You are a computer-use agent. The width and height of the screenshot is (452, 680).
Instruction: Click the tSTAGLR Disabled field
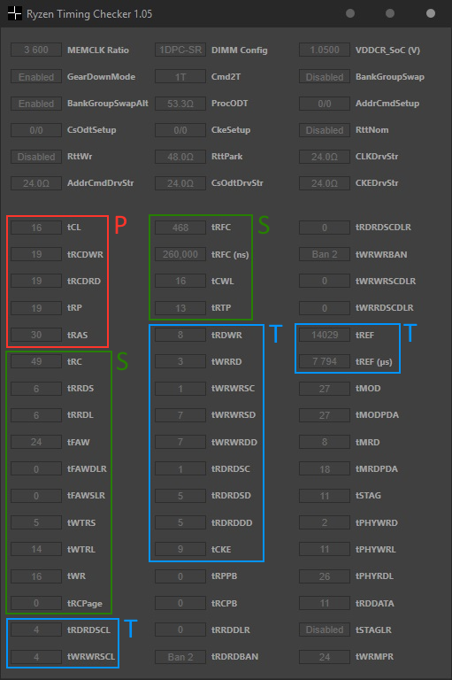point(325,630)
